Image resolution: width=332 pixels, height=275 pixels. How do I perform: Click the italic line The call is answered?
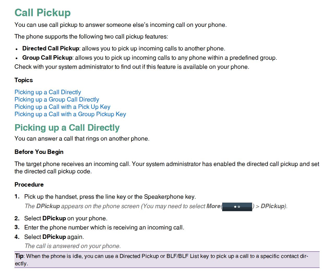click(73, 246)
